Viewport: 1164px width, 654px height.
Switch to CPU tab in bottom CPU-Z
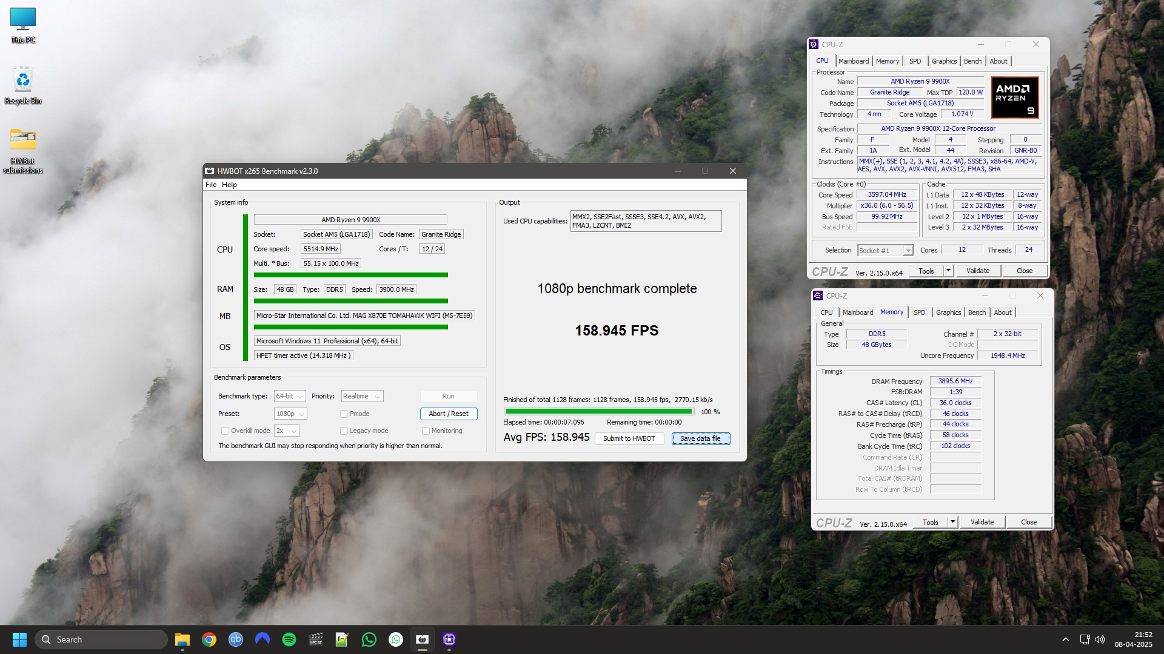point(827,312)
